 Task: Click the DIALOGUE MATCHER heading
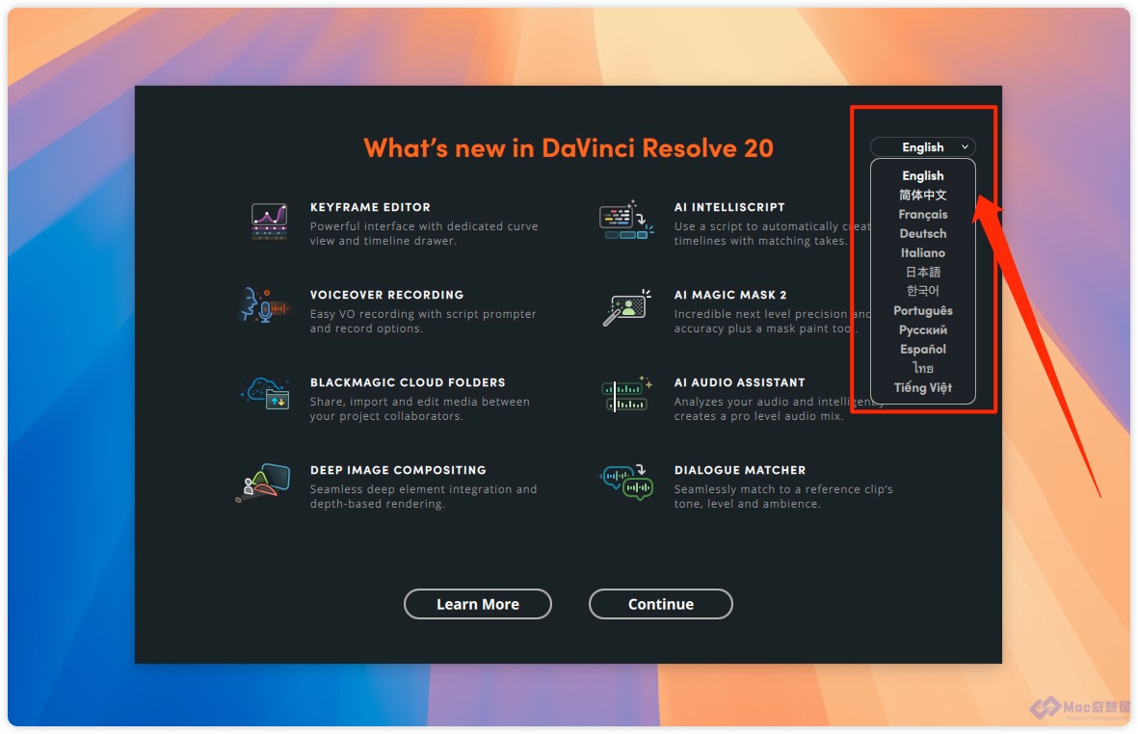point(740,471)
